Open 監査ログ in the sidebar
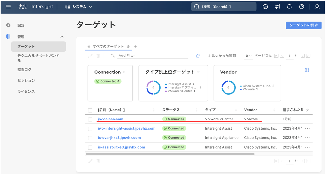Image resolution: width=326 pixels, height=175 pixels. 24,69
